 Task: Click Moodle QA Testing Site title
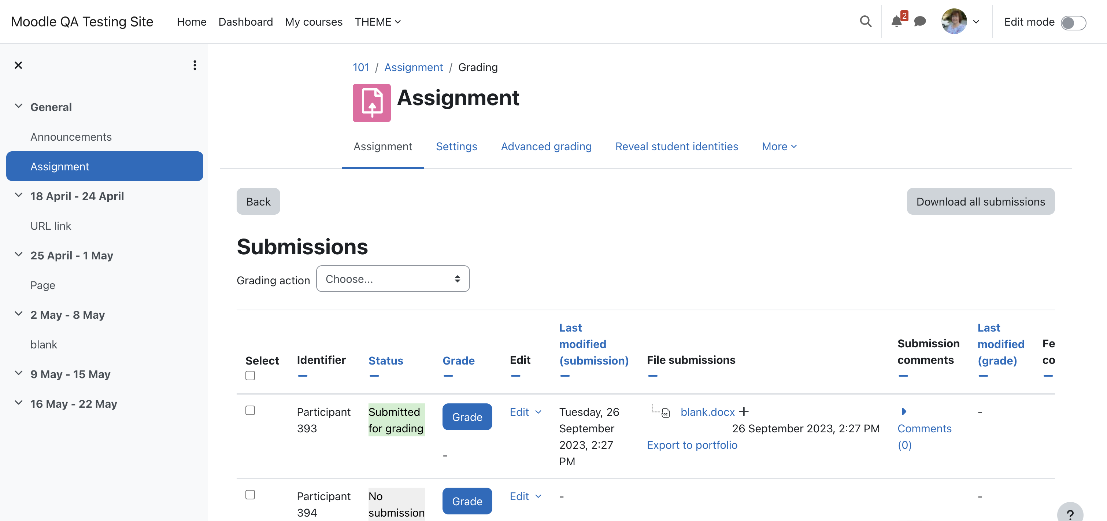(x=82, y=22)
